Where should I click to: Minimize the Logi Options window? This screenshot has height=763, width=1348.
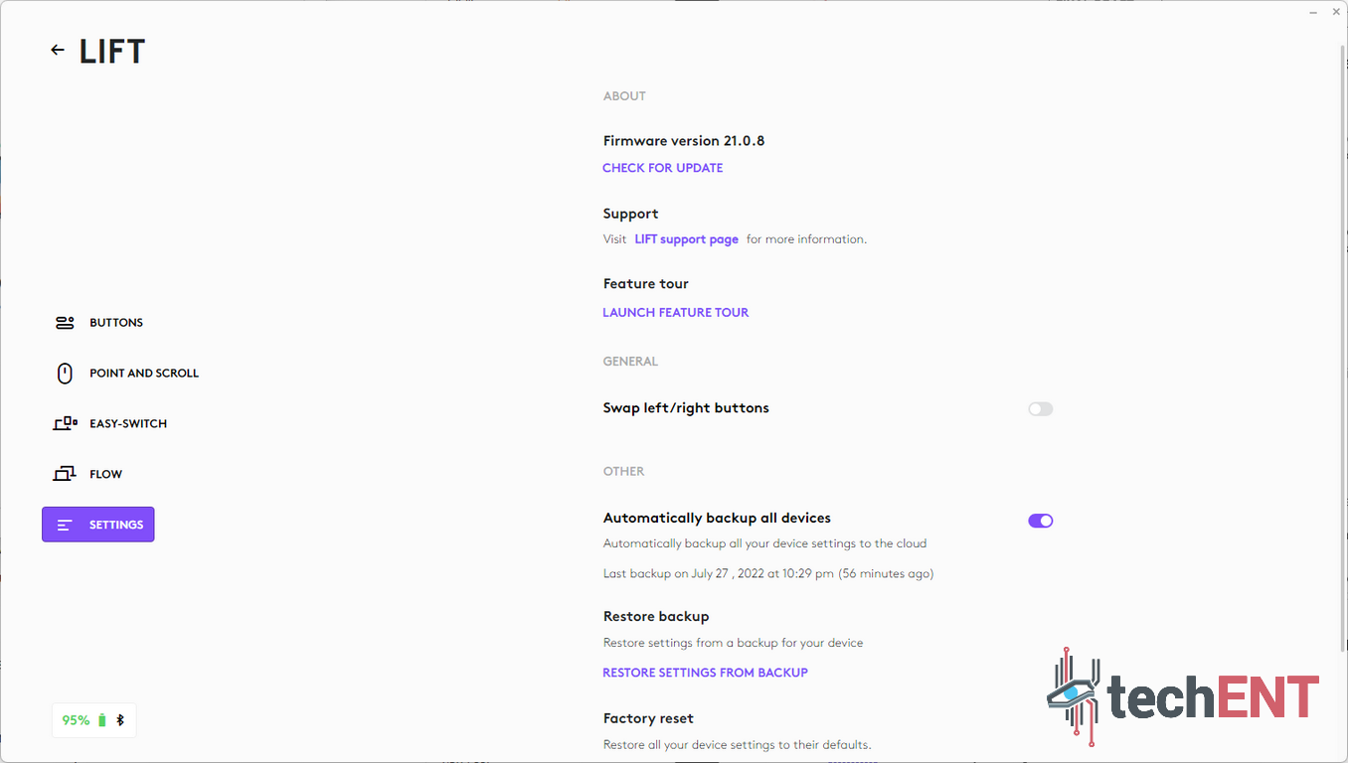click(1310, 11)
